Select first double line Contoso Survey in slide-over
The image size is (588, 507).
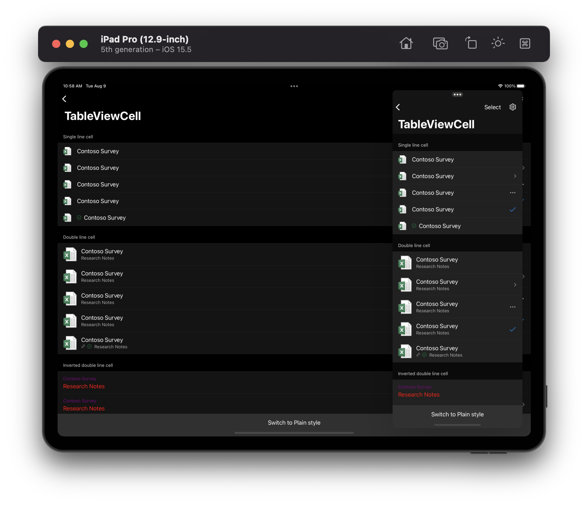pos(457,263)
